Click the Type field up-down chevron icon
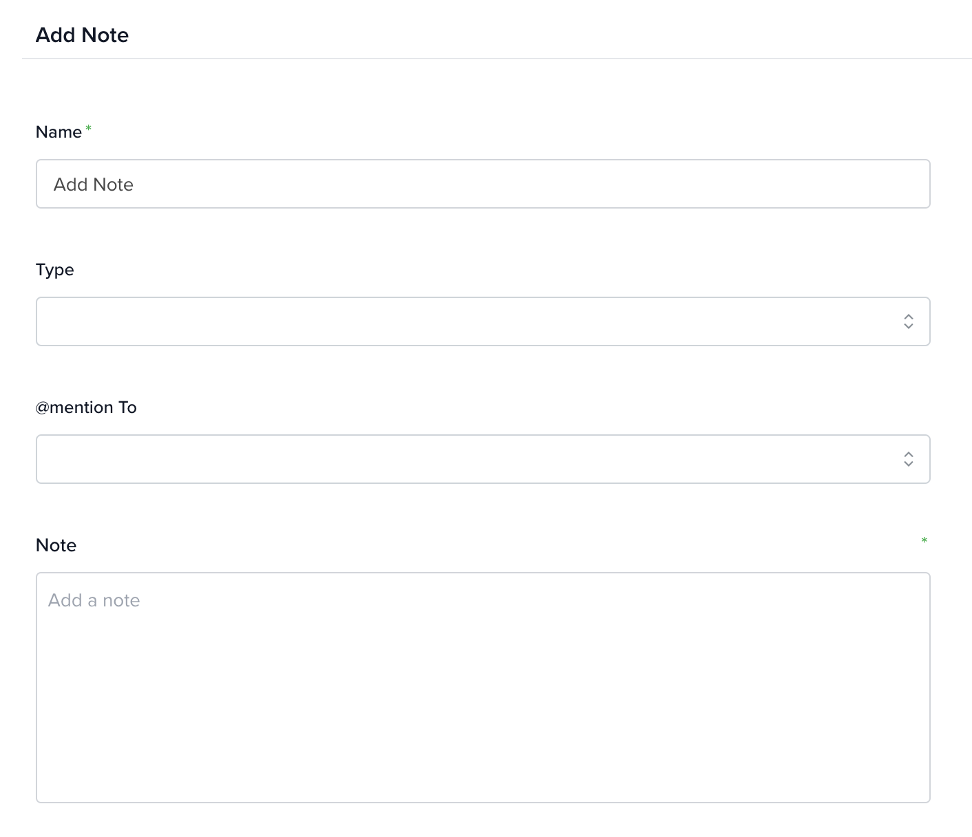This screenshot has width=972, height=837. [x=908, y=321]
